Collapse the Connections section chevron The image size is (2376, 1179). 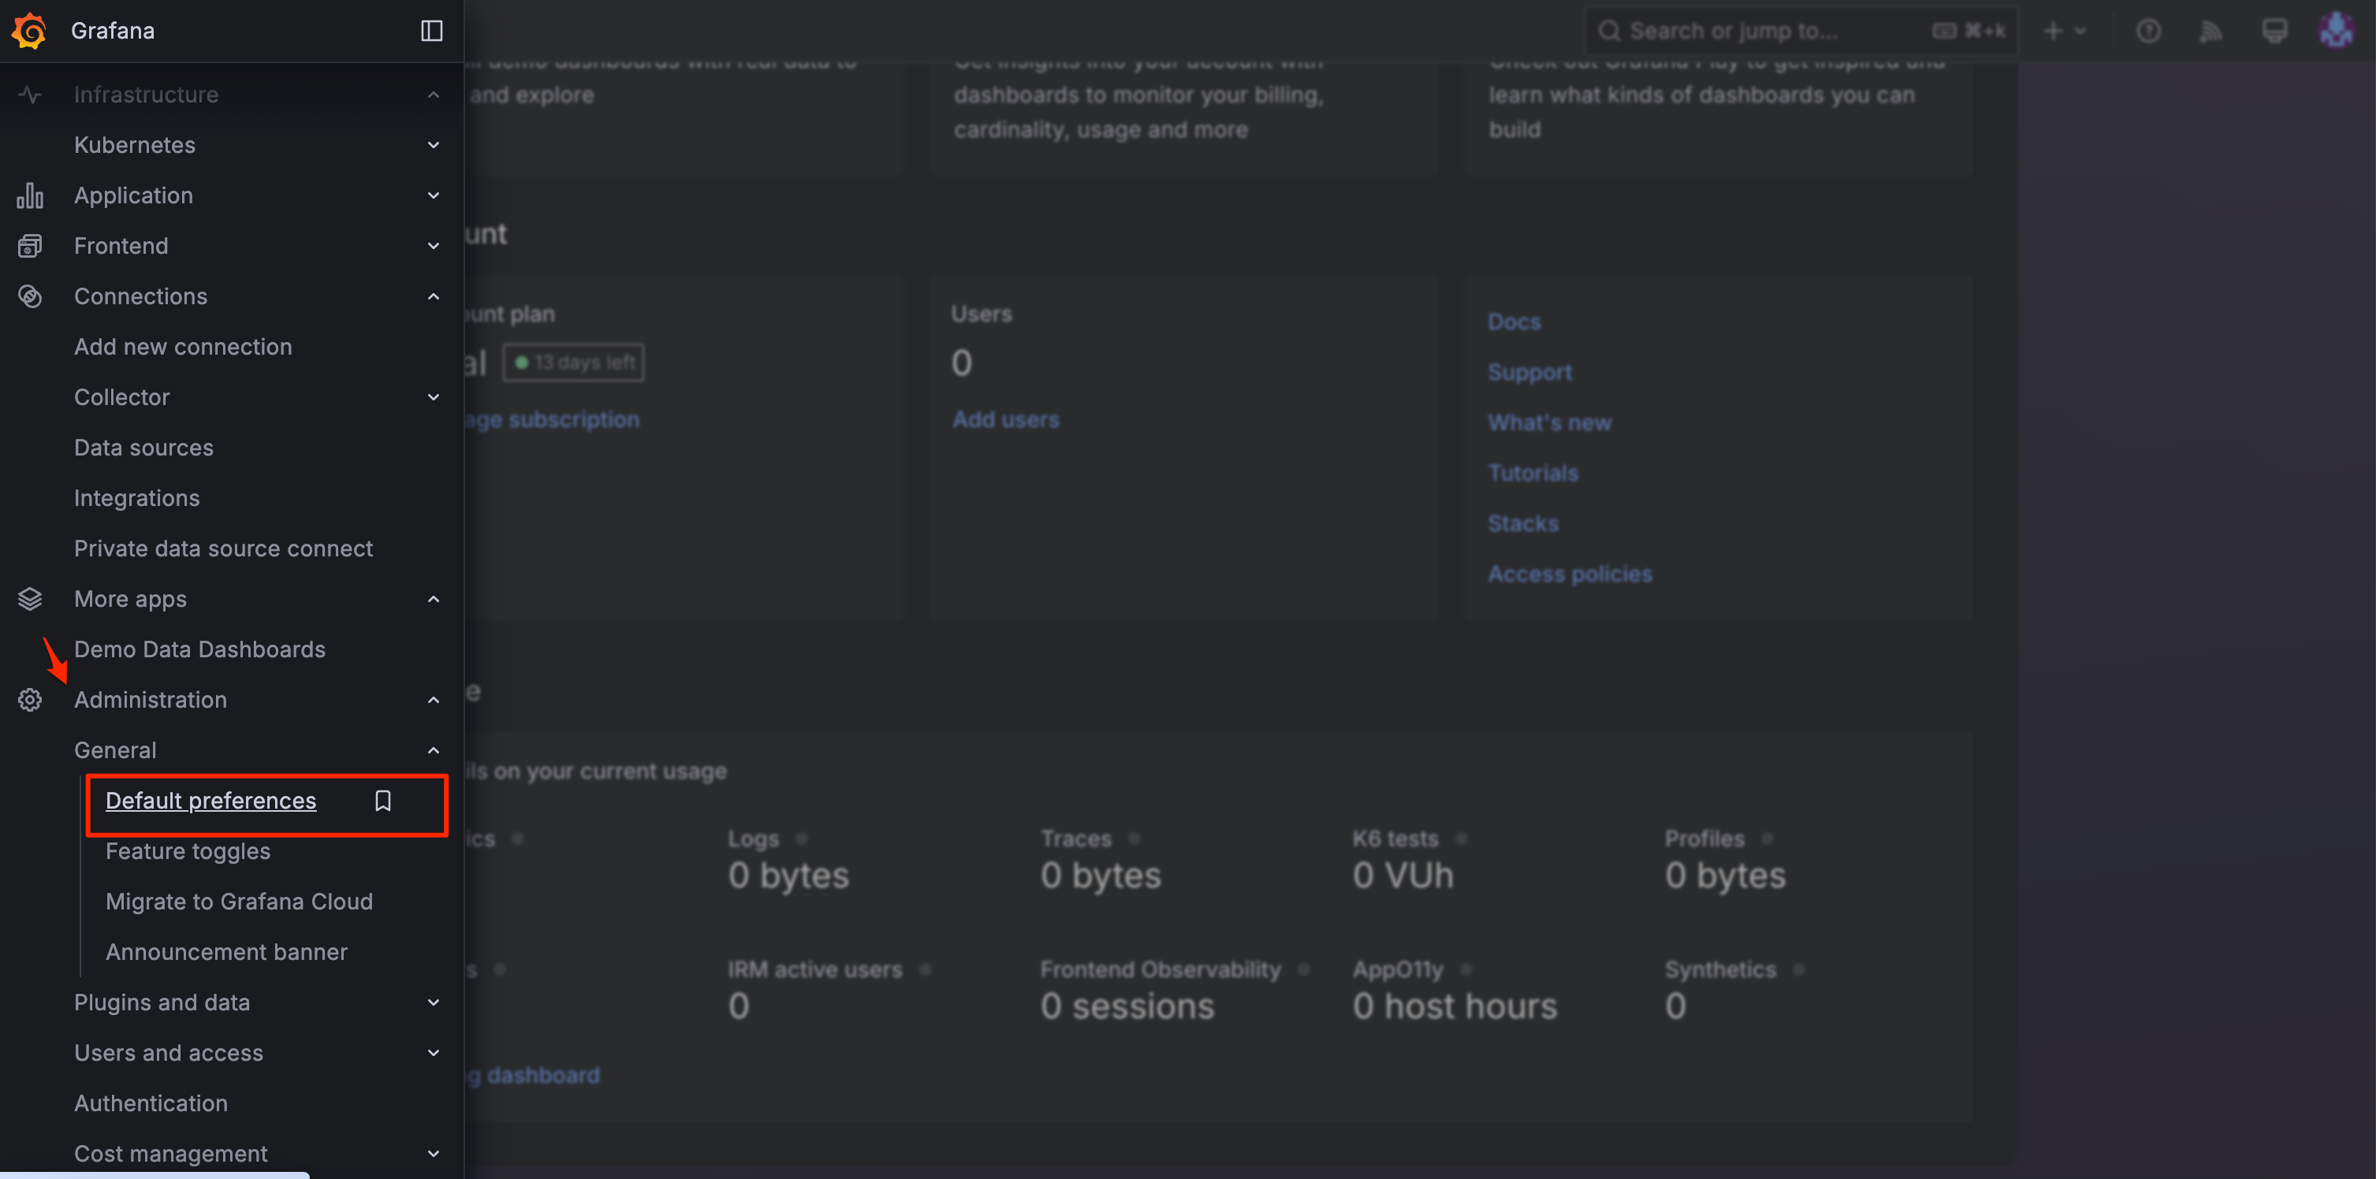pos(434,297)
